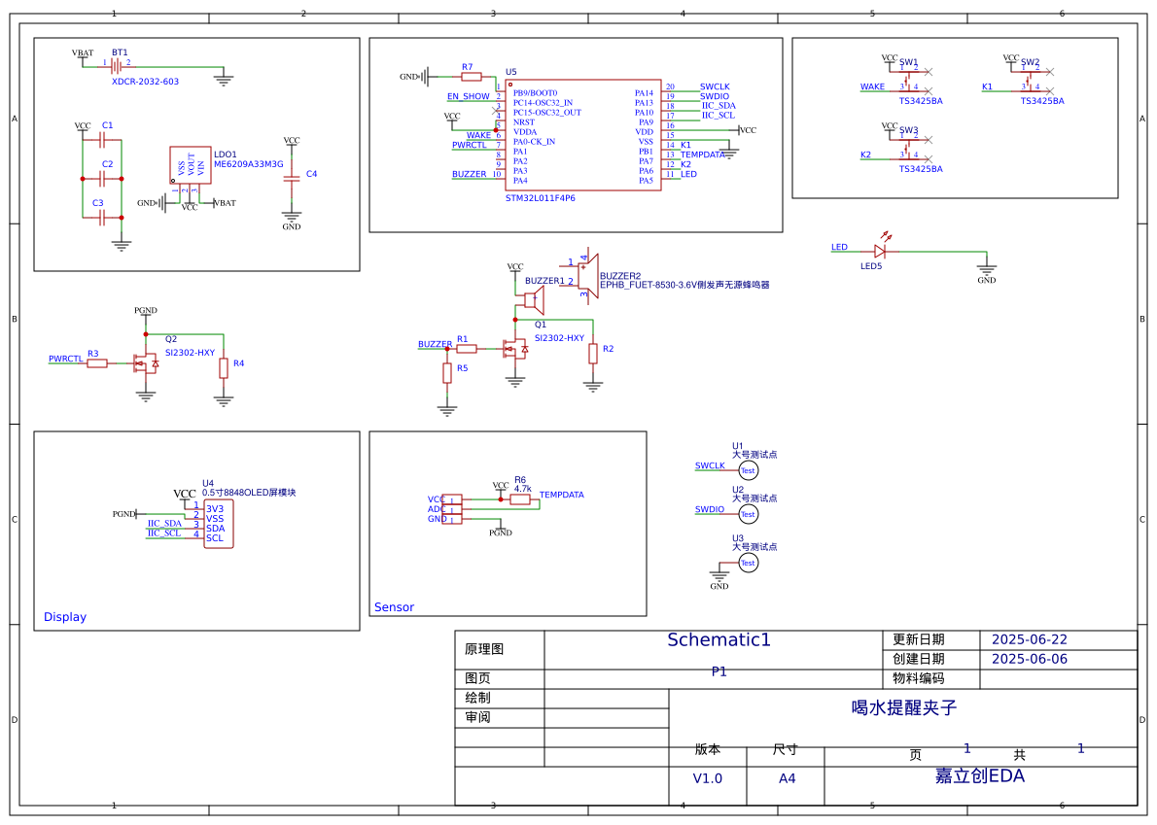
Task: Click the BUZZER2 buzzer symbol
Action: [587, 276]
